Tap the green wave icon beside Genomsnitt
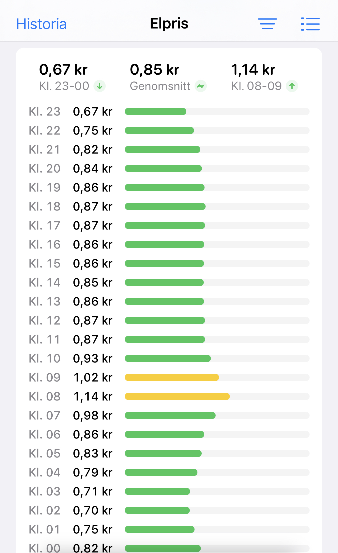Screen dimensions: 338x553 201,86
